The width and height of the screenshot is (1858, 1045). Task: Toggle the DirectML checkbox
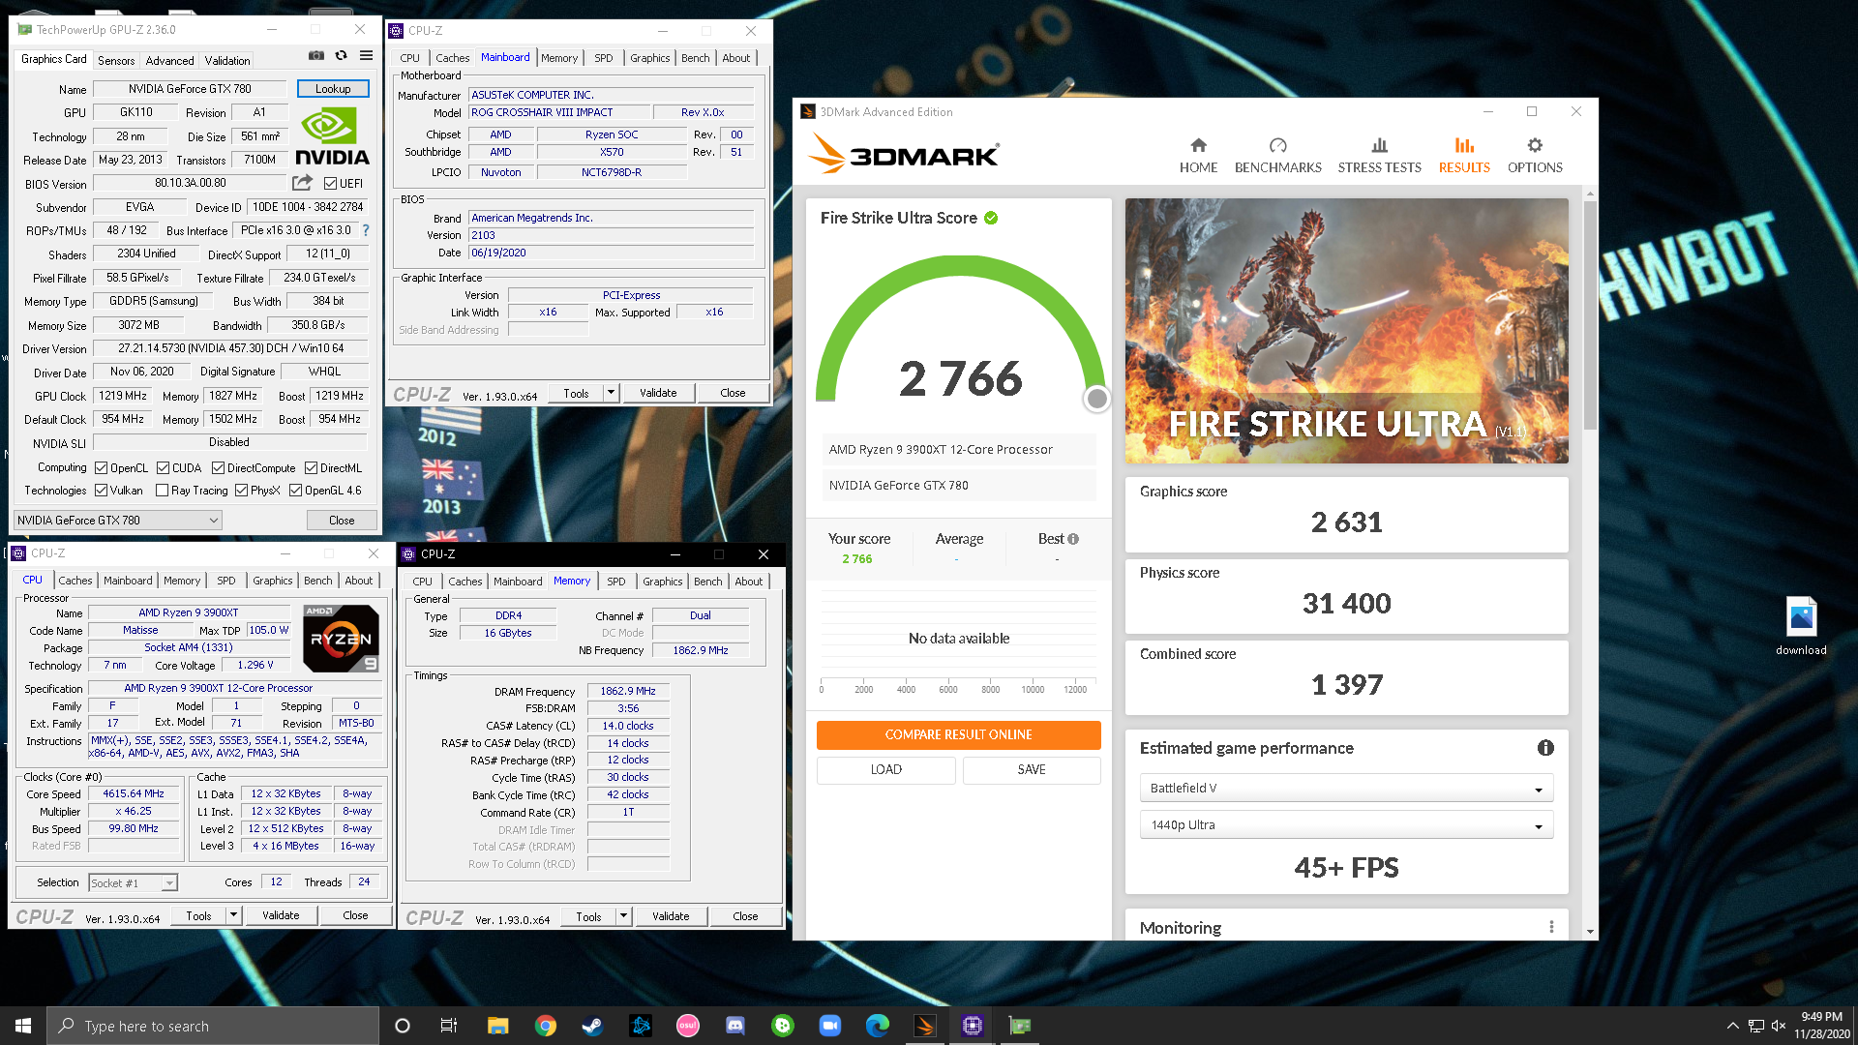[x=311, y=468]
